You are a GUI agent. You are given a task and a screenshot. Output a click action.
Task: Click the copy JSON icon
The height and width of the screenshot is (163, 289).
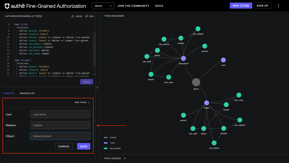(73, 16)
